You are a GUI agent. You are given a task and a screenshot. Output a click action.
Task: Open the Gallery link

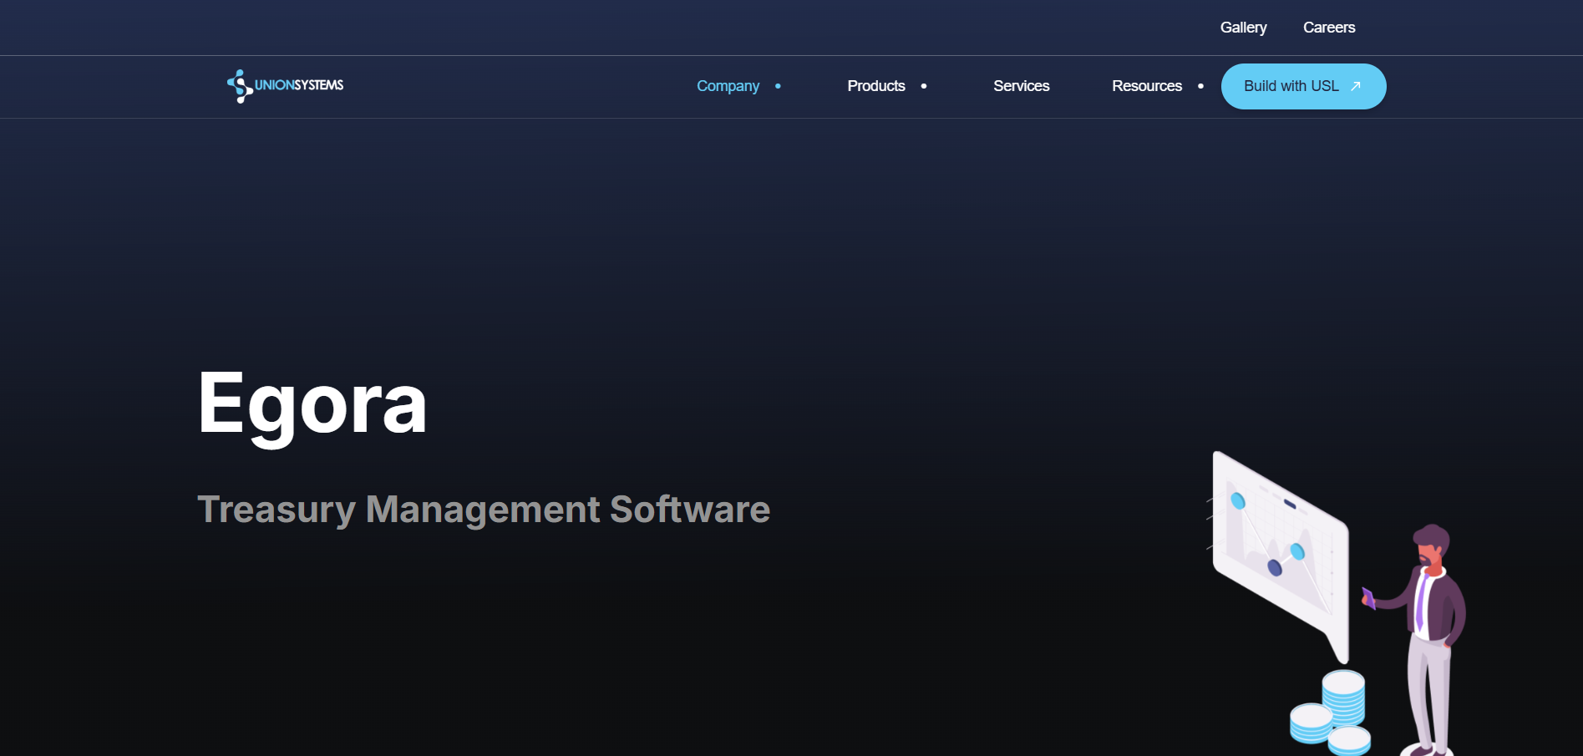[1243, 28]
